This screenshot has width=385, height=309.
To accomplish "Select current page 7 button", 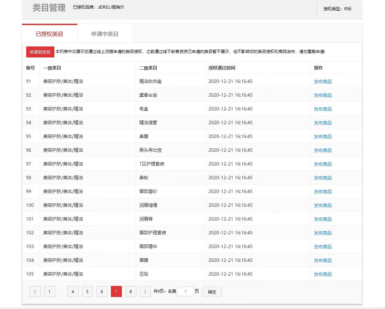I will pyautogui.click(x=116, y=291).
